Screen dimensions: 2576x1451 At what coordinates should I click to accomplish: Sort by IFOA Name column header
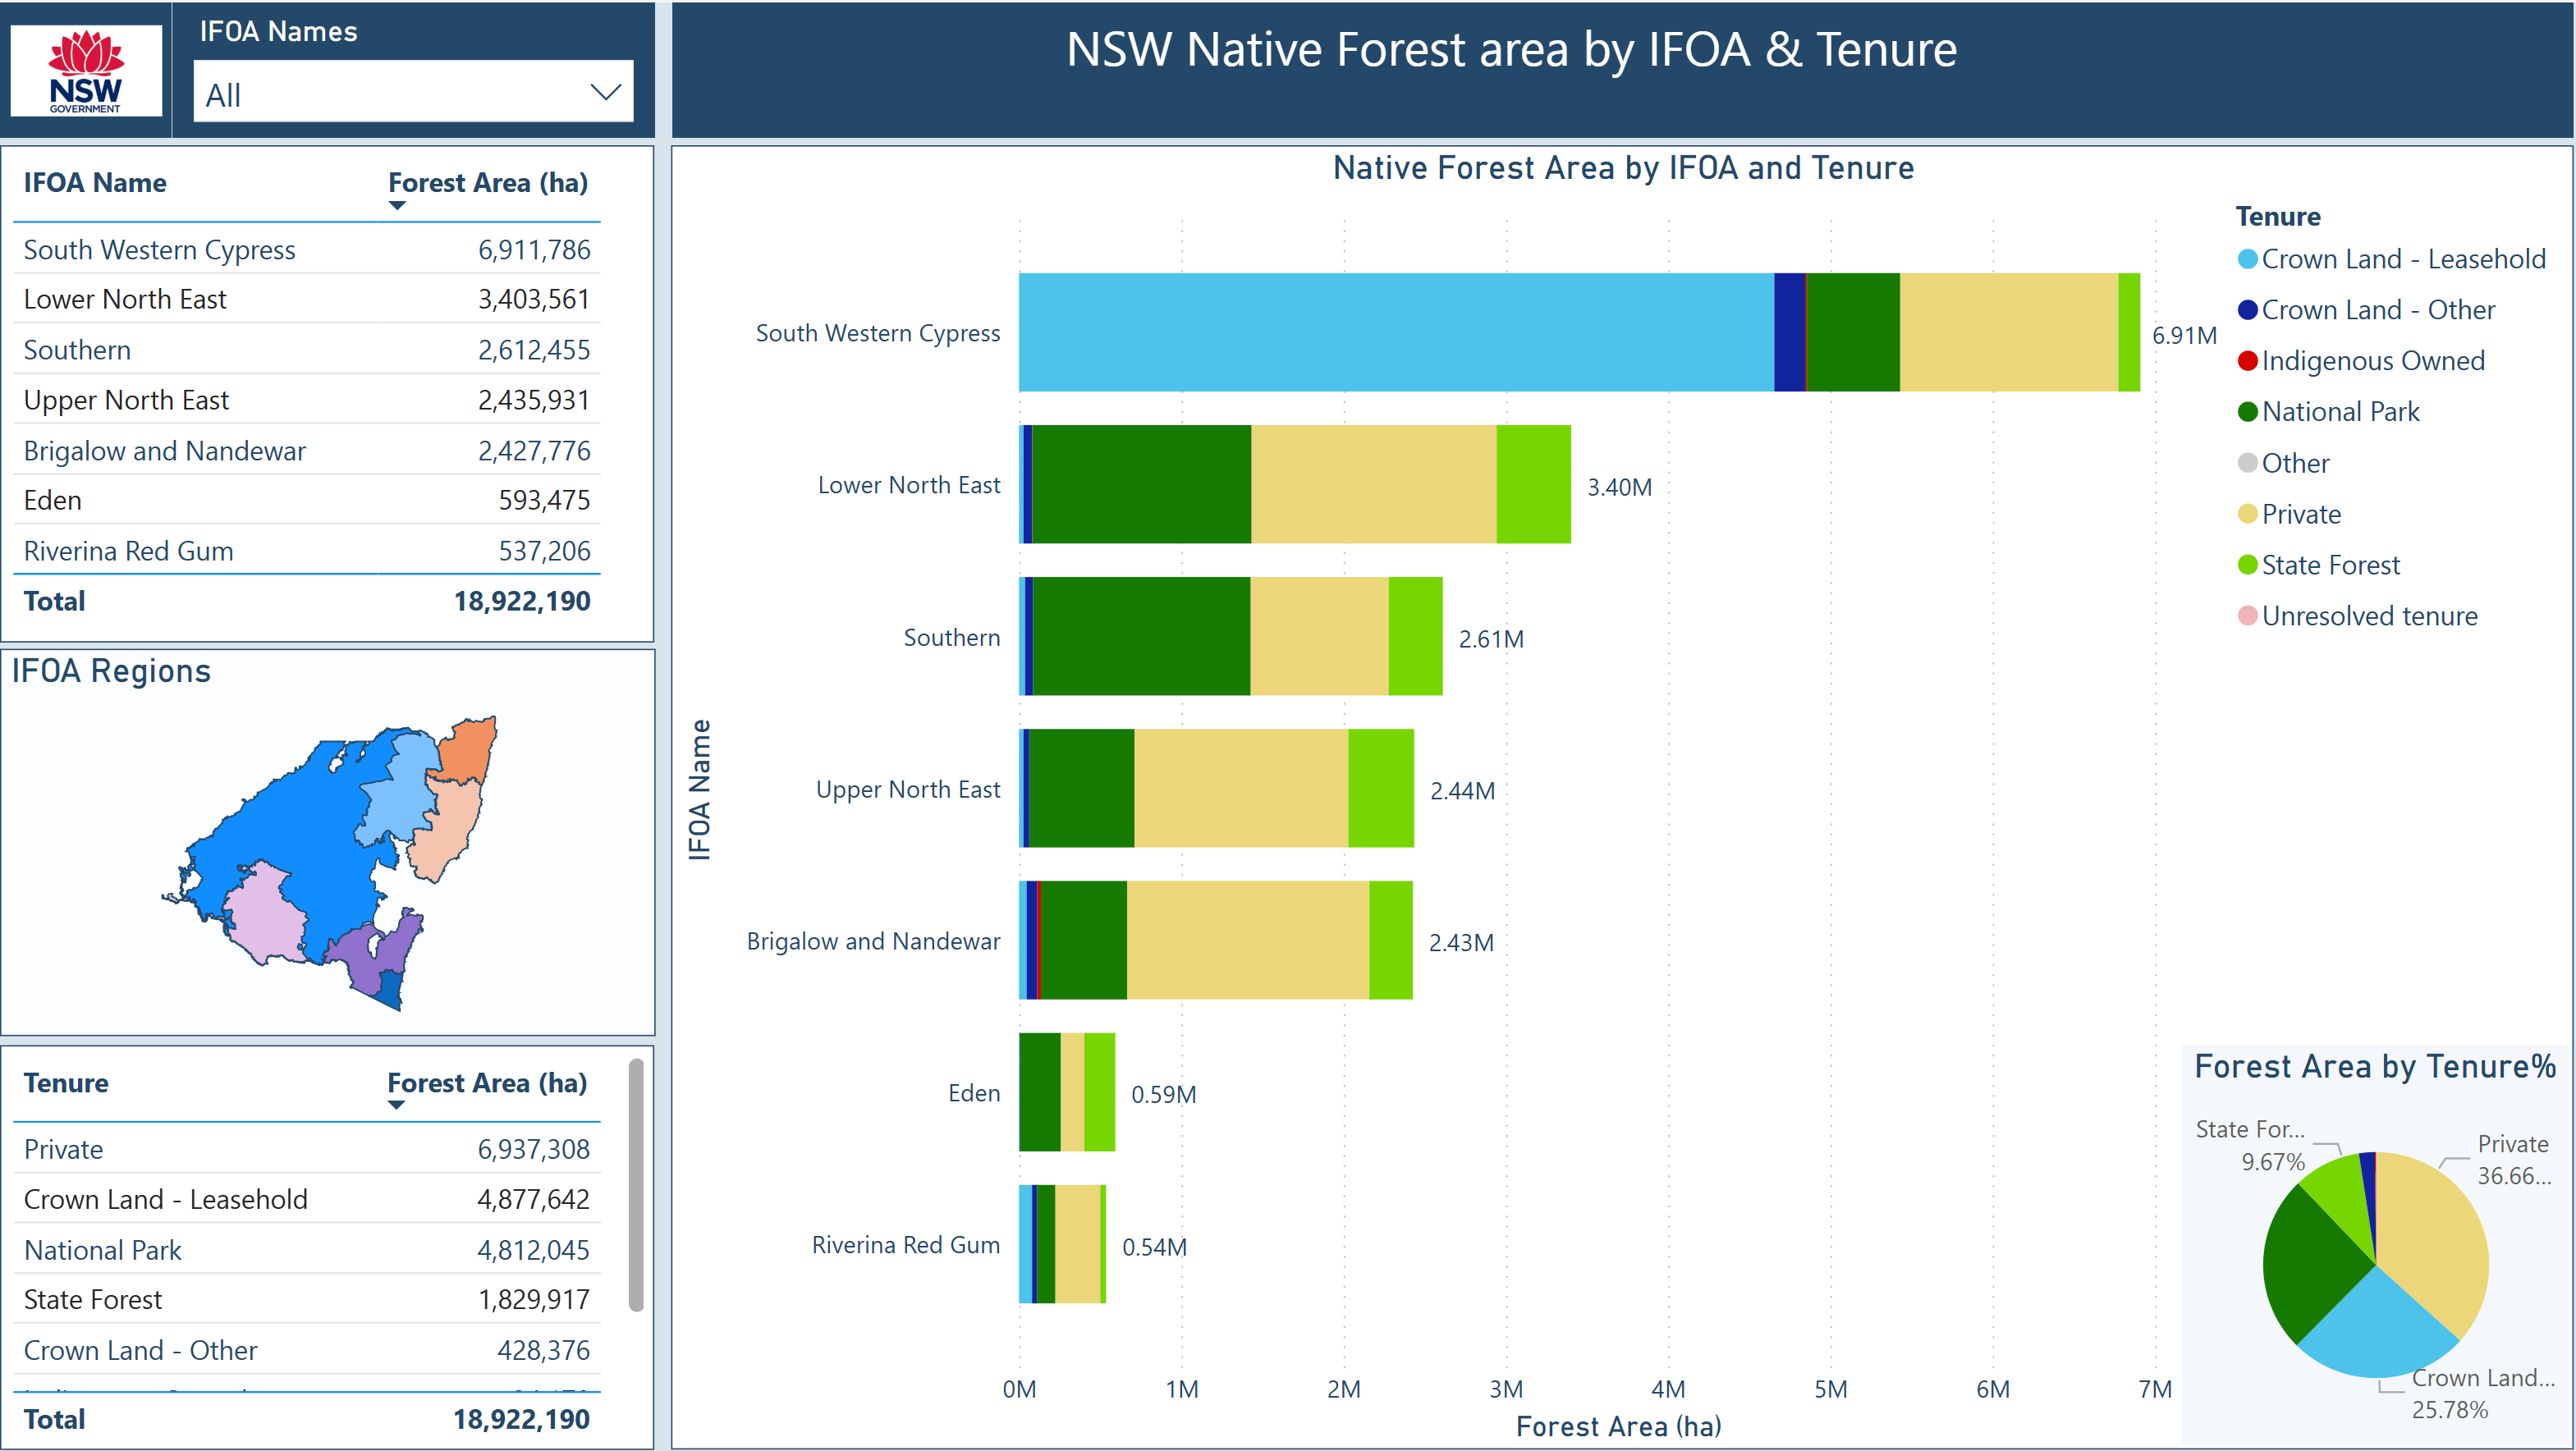click(x=95, y=183)
